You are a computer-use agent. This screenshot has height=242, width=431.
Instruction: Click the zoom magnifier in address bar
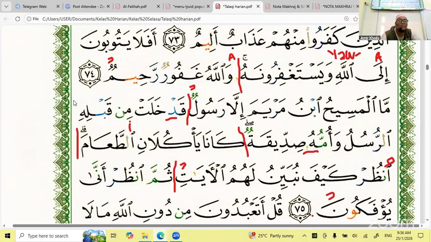(x=346, y=19)
